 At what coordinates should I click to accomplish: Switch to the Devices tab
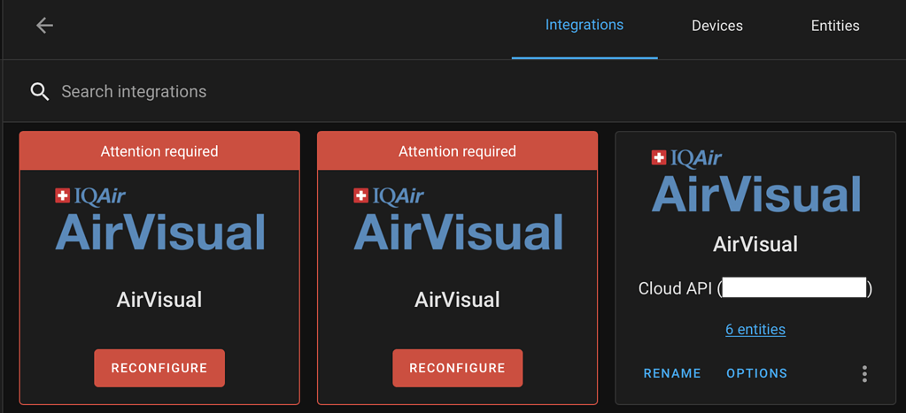[x=717, y=26]
